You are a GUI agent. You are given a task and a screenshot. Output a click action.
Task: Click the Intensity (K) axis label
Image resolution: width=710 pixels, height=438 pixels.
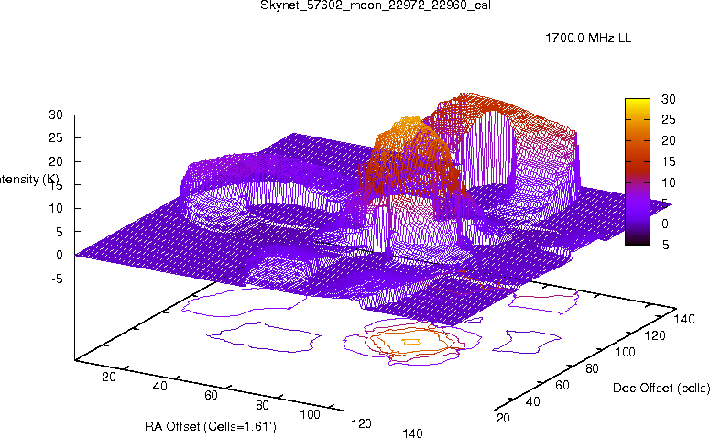click(x=28, y=180)
